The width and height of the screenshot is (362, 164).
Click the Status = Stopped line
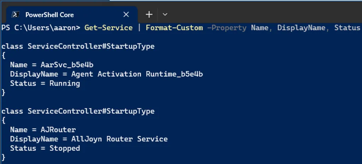click(45, 148)
